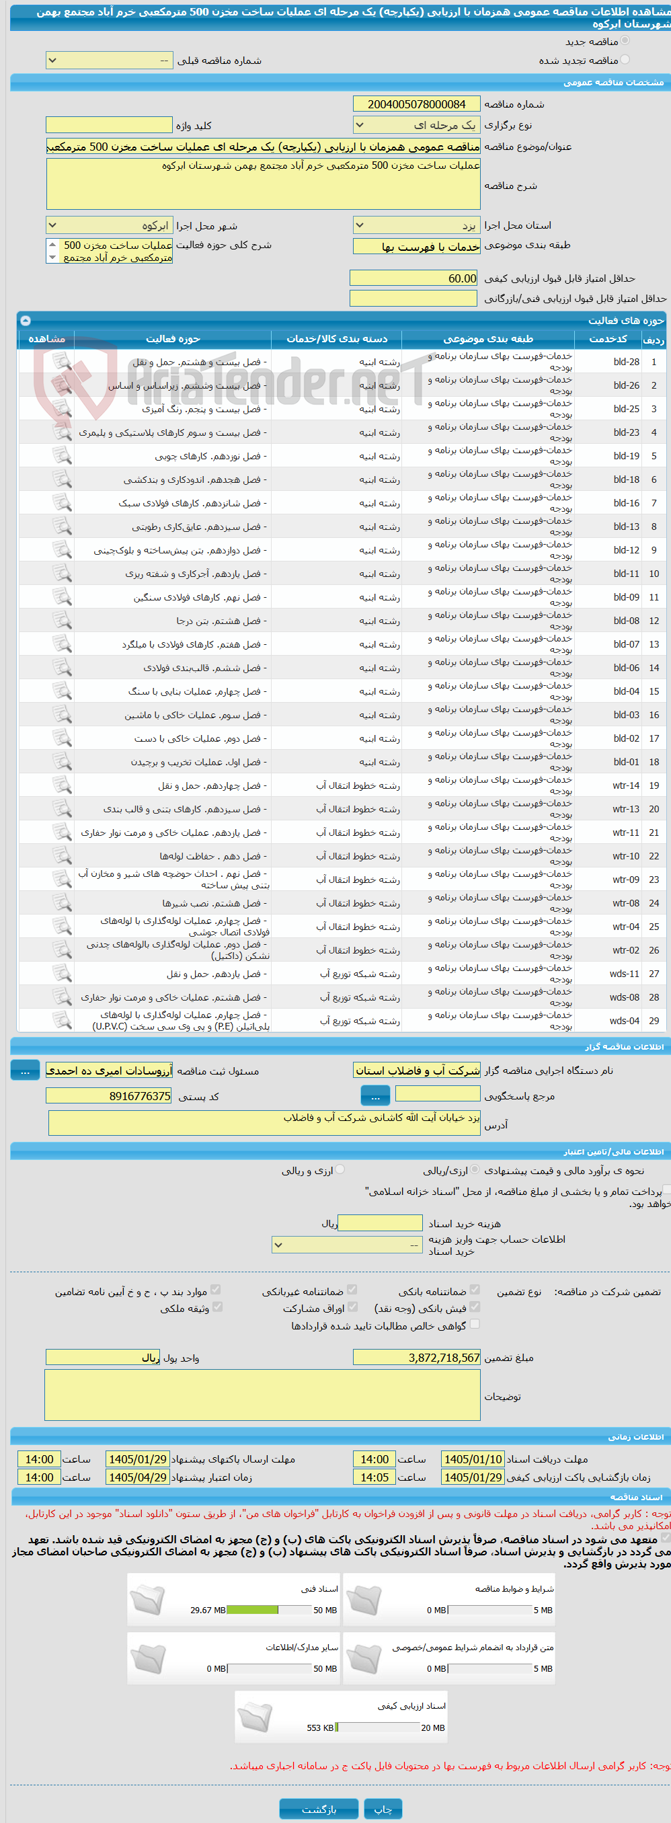Open view icon for row bld-23

pyautogui.click(x=63, y=432)
